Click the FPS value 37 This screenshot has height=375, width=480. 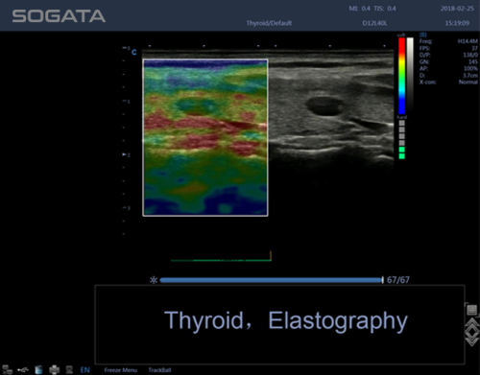(474, 48)
